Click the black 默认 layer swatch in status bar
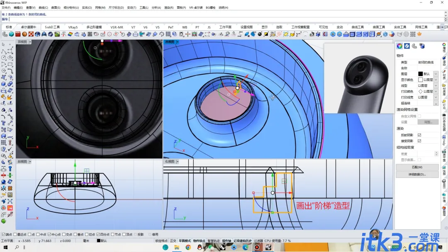Image resolution: width=448 pixels, height=252 pixels. pos(99,241)
